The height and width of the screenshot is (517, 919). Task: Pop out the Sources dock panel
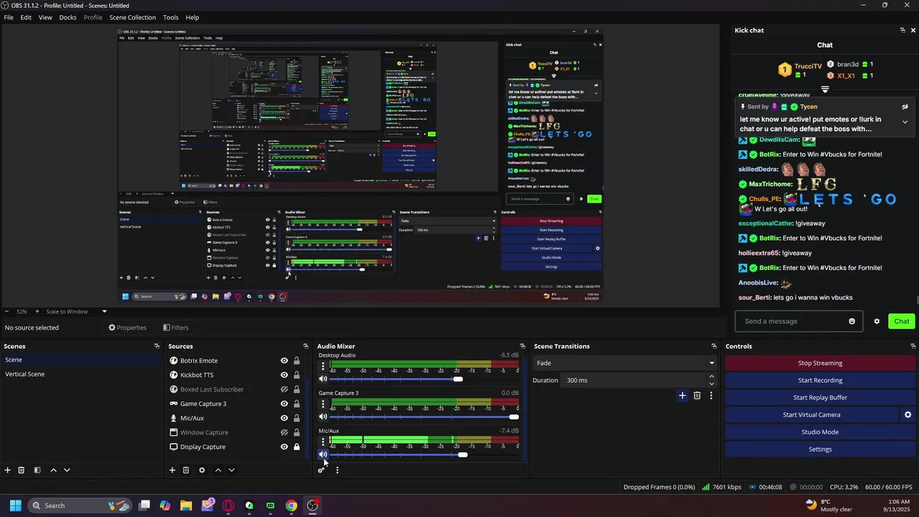306,346
